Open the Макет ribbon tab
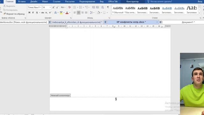The width and height of the screenshot is (204, 115). (x=45, y=2)
